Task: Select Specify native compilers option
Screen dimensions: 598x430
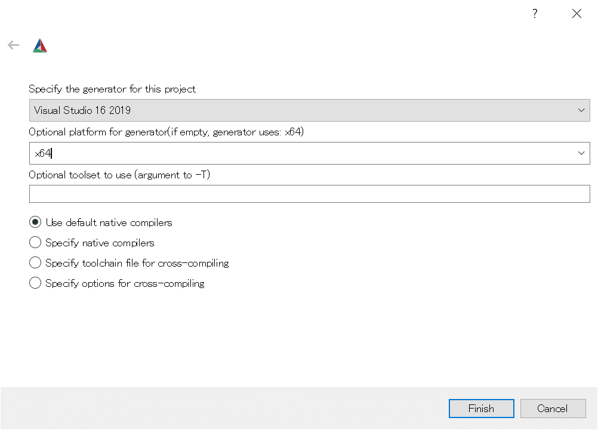Action: click(x=92, y=243)
